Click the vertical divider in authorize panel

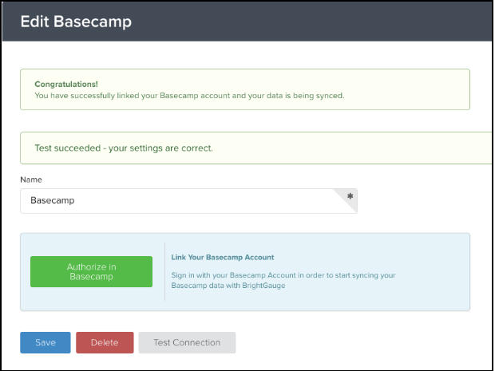(x=164, y=271)
